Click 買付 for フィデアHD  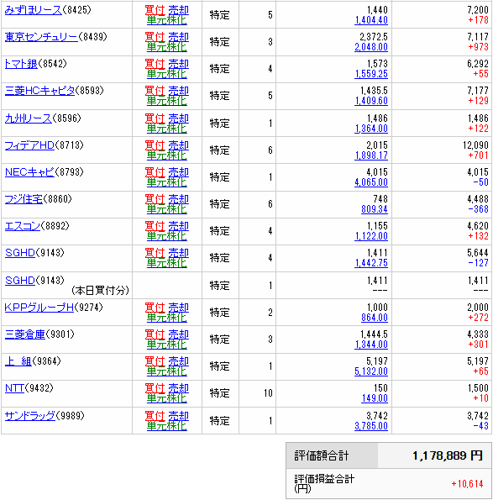(x=155, y=145)
